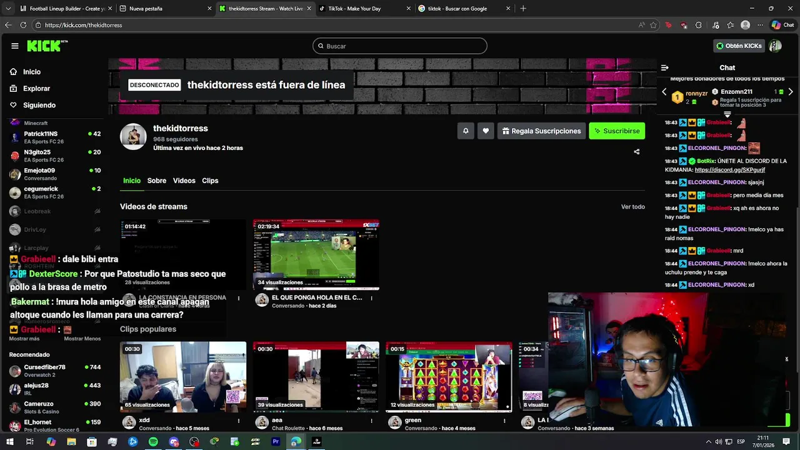
Task: Play the green clip thumbnail
Action: tap(449, 377)
